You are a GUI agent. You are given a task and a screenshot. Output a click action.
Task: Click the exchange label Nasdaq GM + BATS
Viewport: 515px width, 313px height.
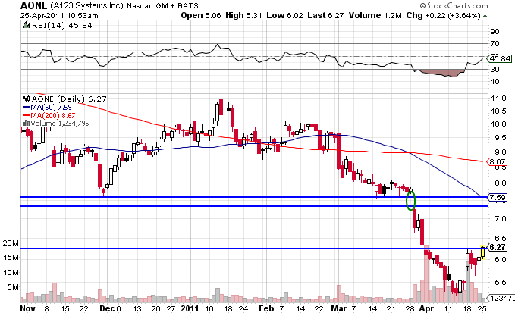pyautogui.click(x=162, y=6)
